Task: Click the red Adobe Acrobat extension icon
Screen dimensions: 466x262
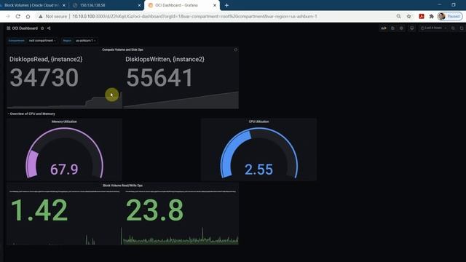Action: pos(422,16)
